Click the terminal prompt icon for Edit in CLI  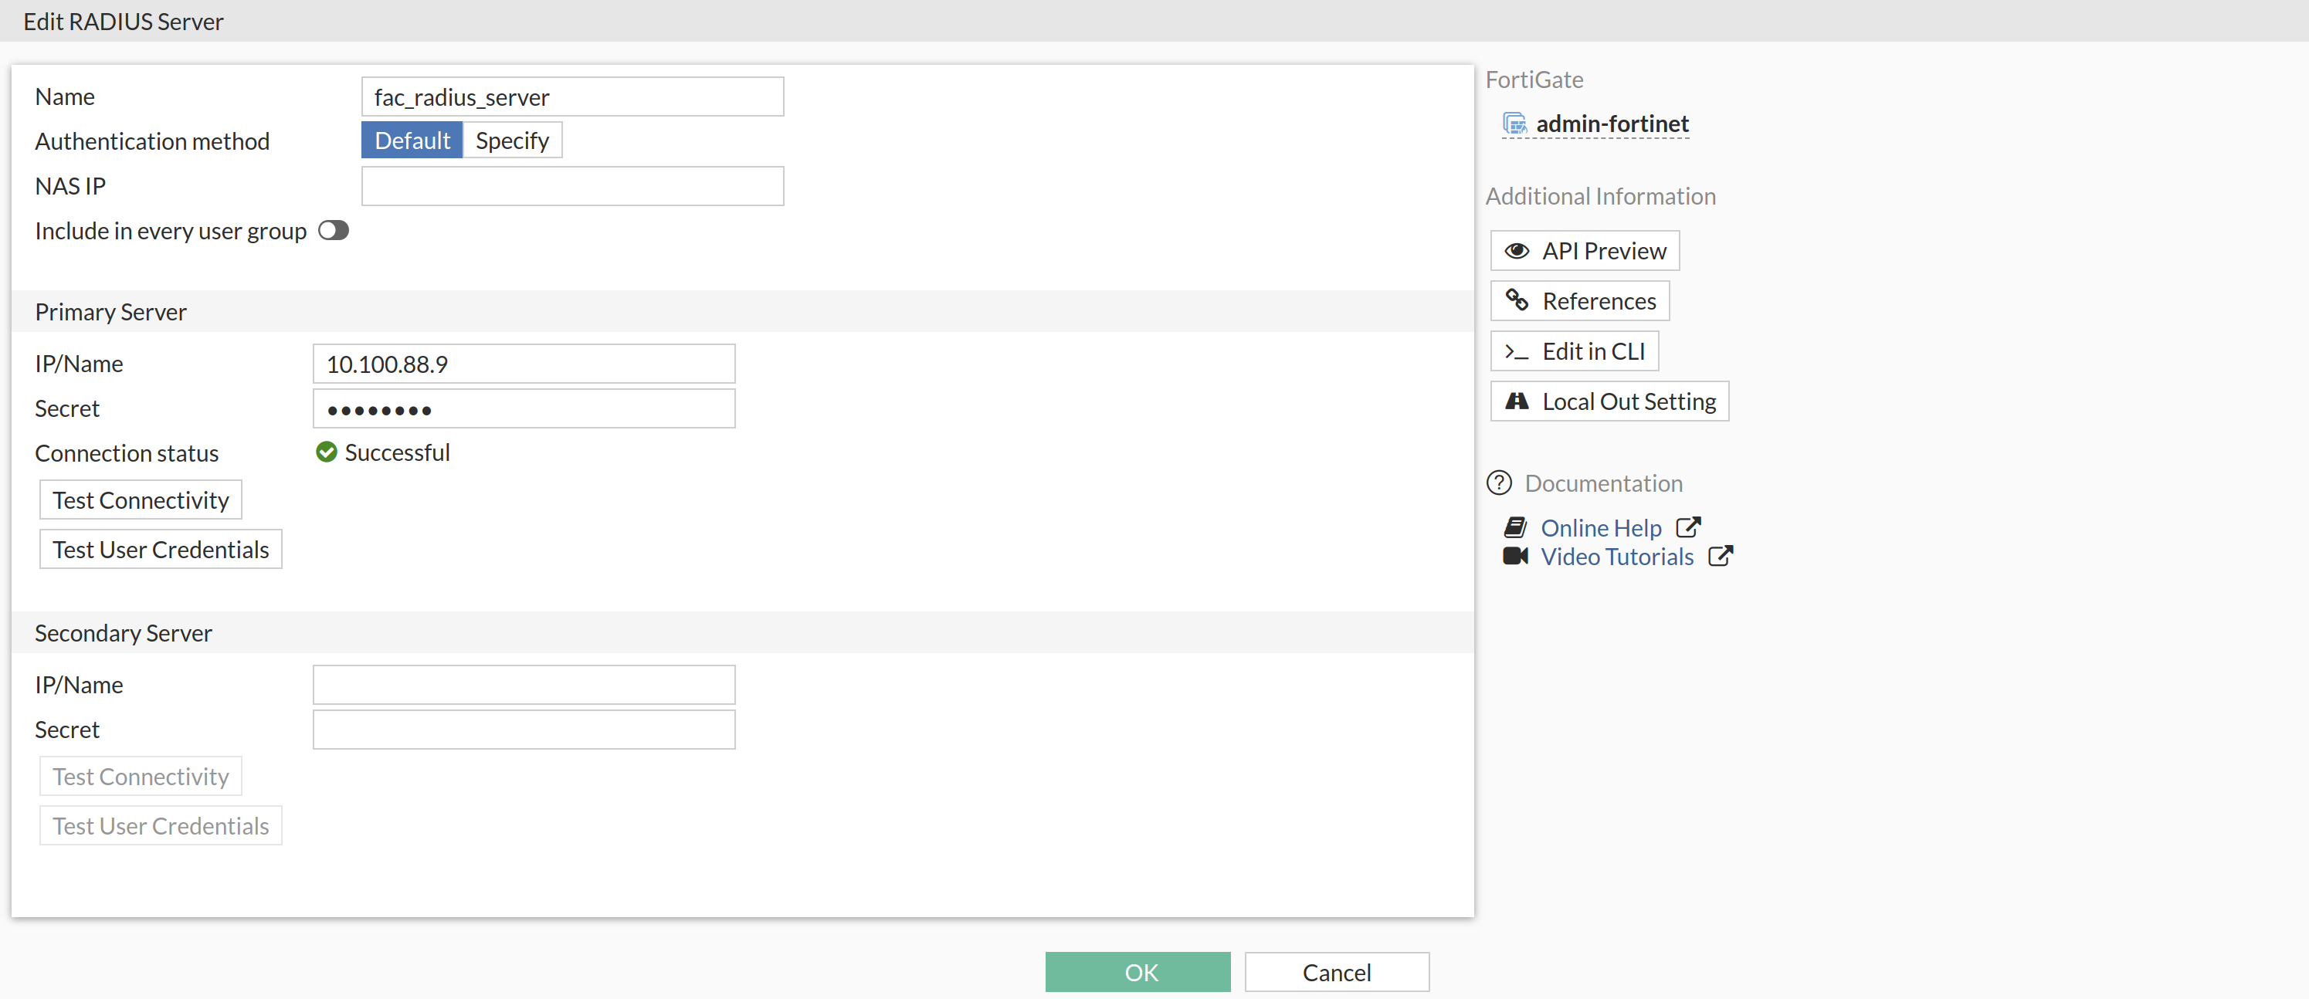[x=1516, y=351]
